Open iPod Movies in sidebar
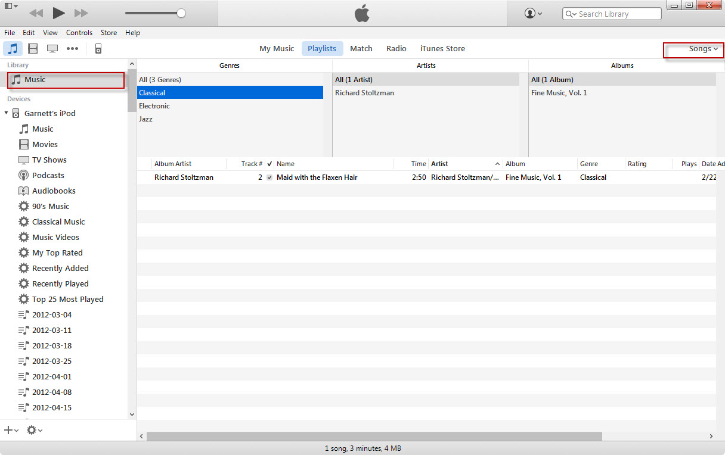 tap(45, 144)
